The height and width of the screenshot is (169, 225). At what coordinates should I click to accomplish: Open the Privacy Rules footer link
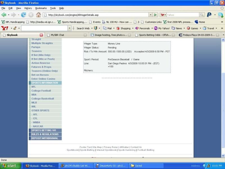(x=111, y=147)
